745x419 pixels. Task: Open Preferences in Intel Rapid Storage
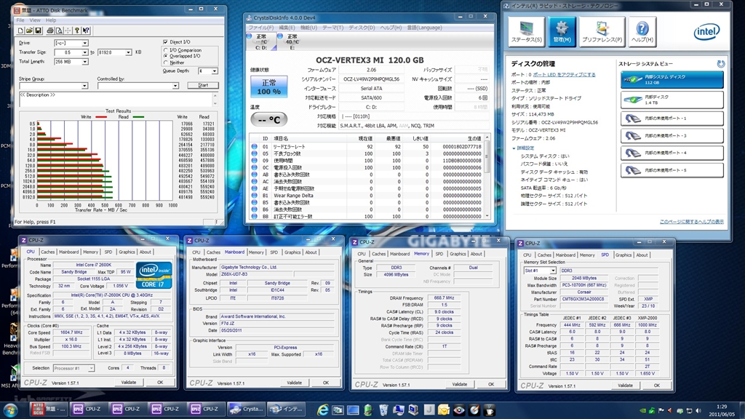[602, 31]
